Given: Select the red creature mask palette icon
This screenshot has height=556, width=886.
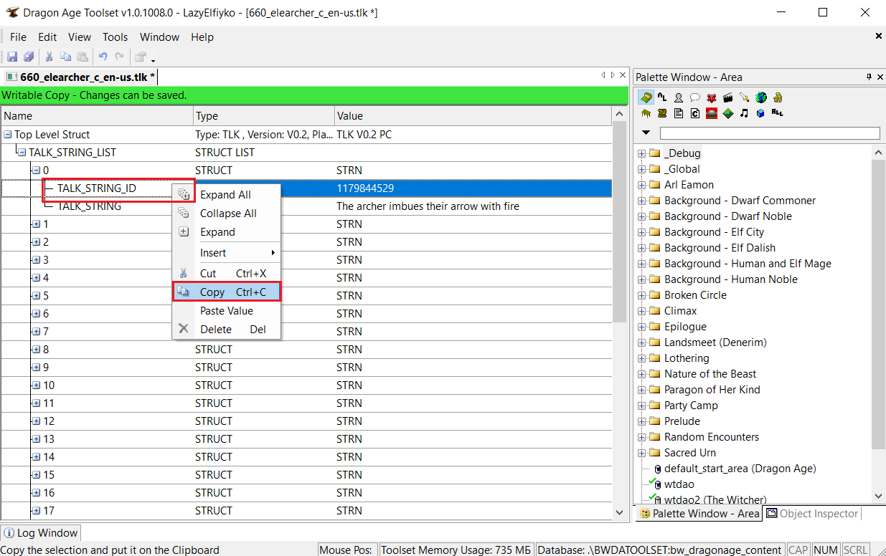Looking at the screenshot, I should [712, 97].
